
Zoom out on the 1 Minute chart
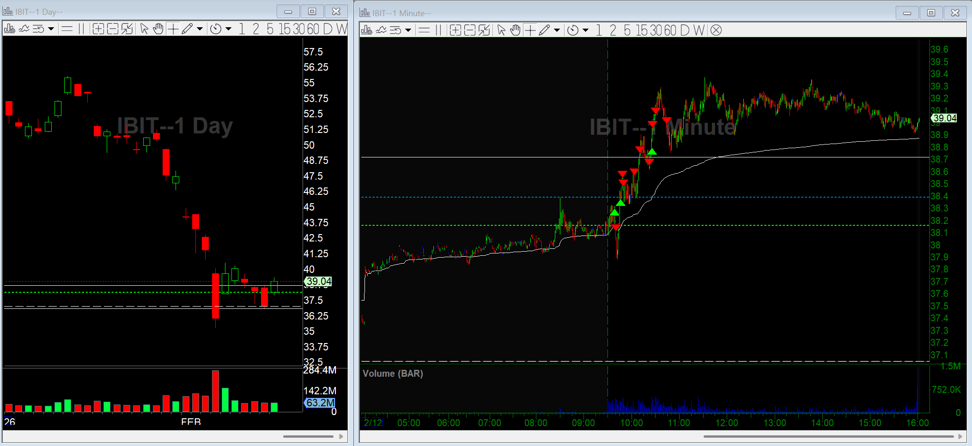point(470,30)
